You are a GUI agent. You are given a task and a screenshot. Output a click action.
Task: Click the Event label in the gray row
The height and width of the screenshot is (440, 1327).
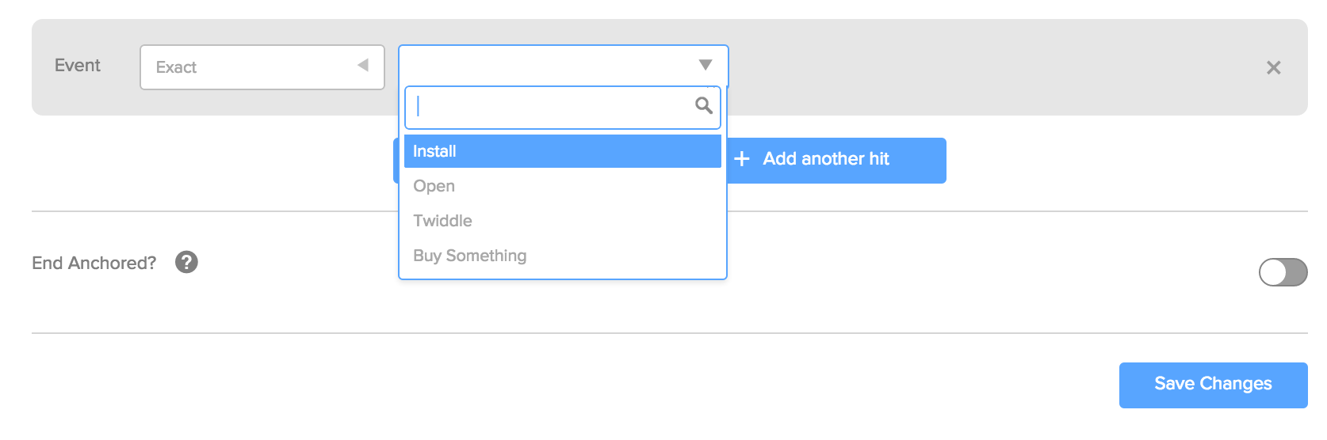(78, 66)
